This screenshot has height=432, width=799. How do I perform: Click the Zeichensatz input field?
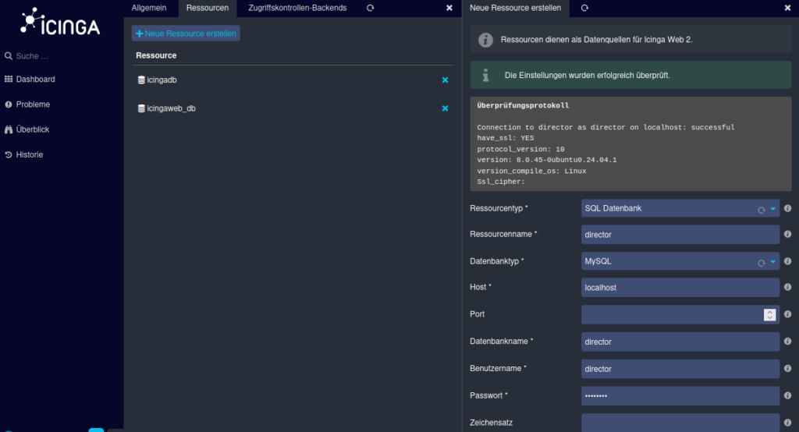[680, 423]
